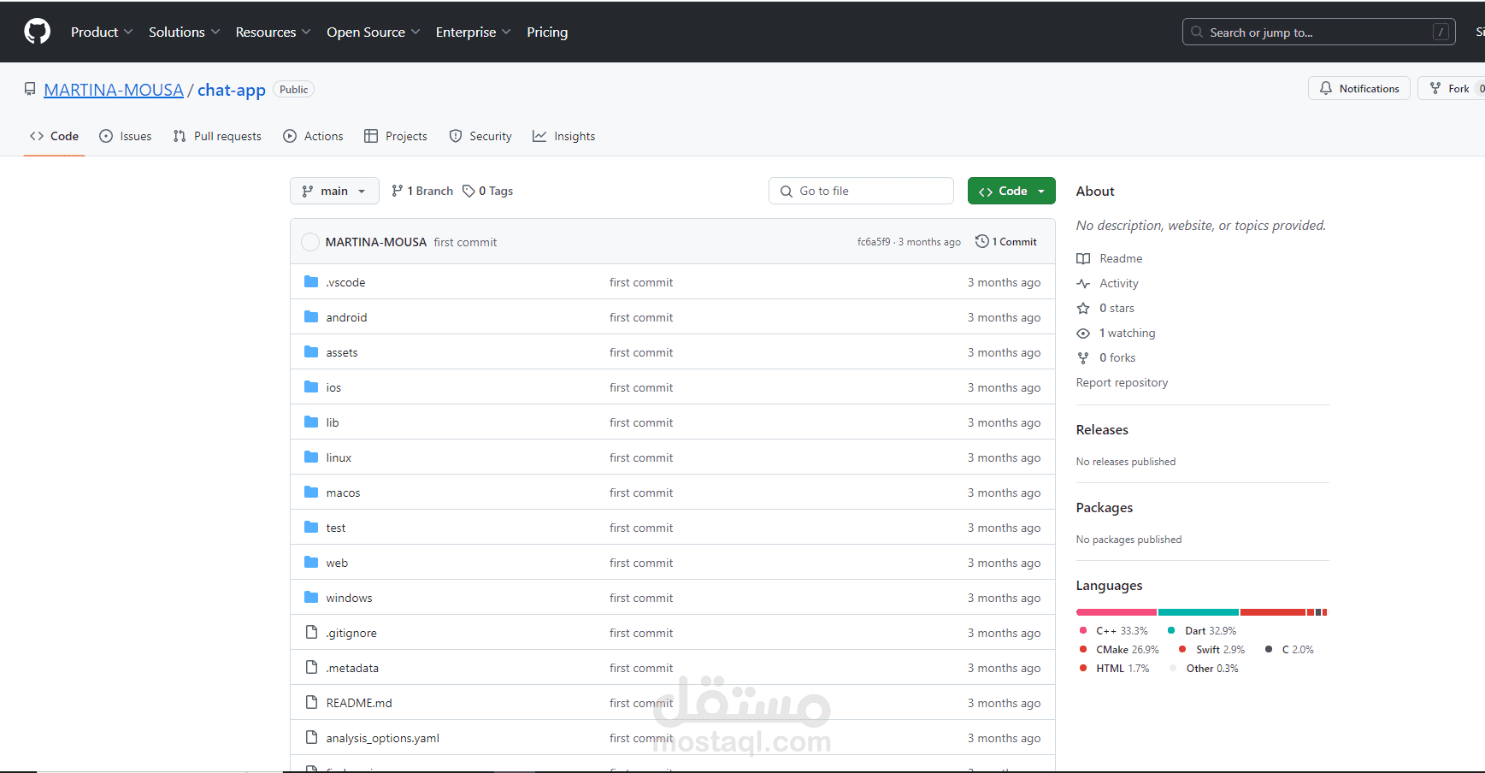
Task: Expand the Product menu
Action: pyautogui.click(x=102, y=32)
